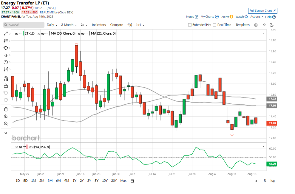The width and height of the screenshot is (295, 194).
Task: Add to Watch star icon
Action: coord(246,17)
